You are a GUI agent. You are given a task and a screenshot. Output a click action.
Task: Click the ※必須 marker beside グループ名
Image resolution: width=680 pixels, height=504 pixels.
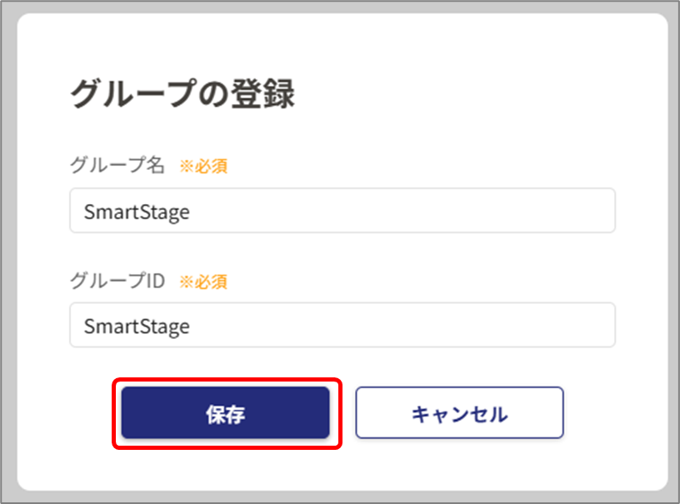click(x=203, y=166)
